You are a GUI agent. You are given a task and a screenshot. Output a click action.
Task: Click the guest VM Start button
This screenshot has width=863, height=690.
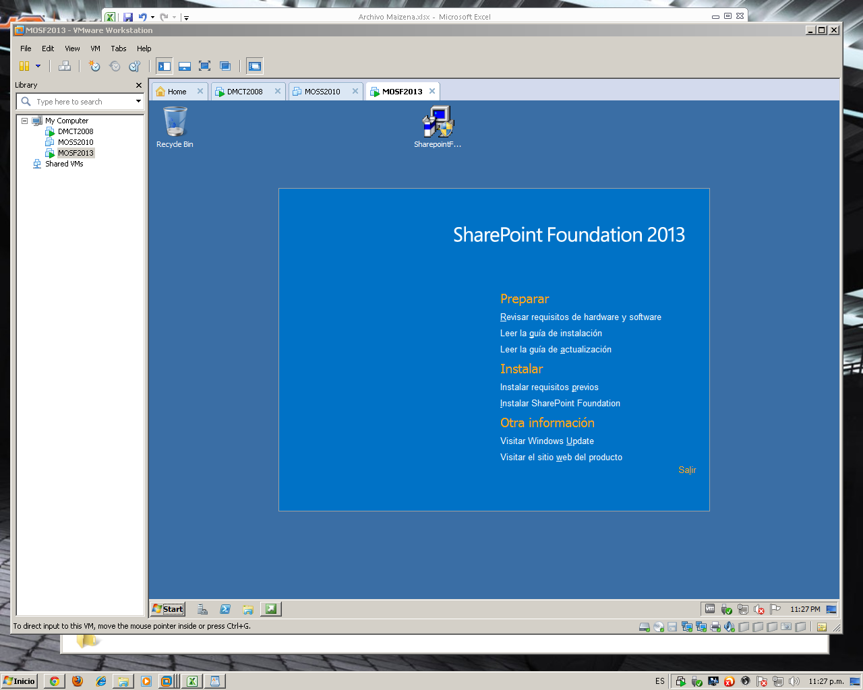tap(168, 609)
